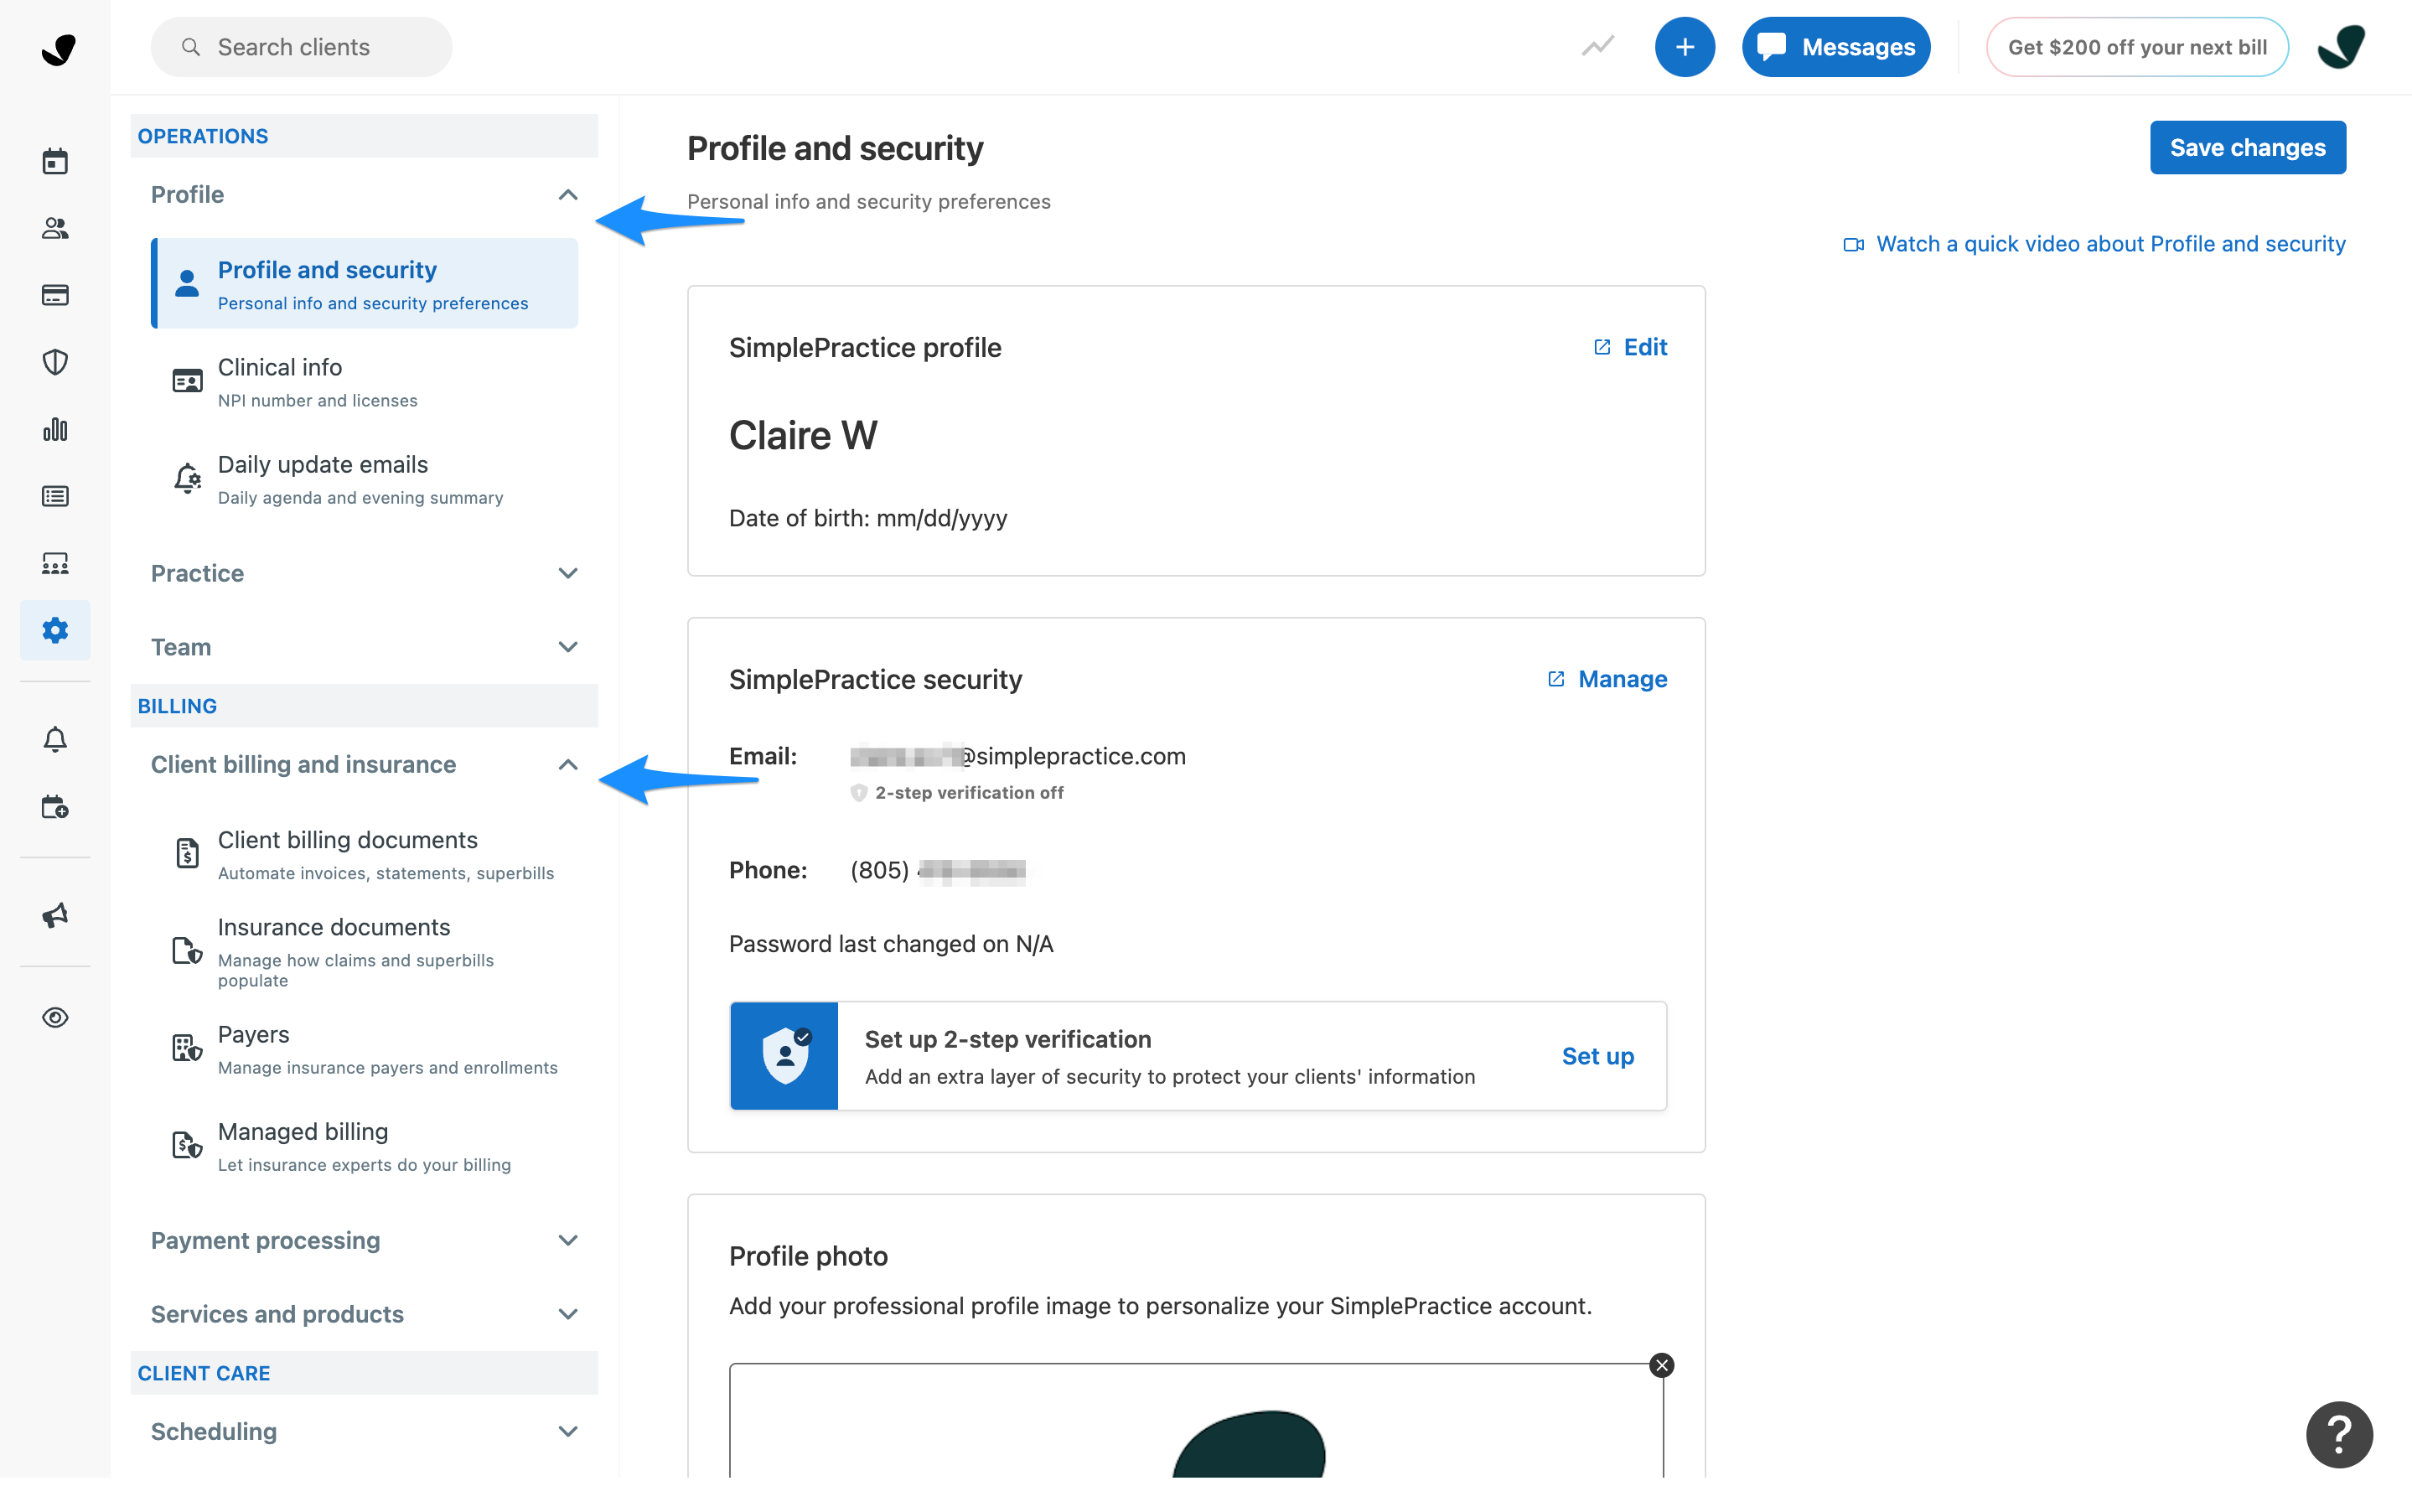
Task: Open Daily update emails settings
Action: (x=364, y=479)
